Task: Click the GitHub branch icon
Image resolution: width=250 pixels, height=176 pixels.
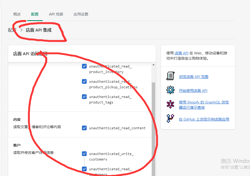Action: [x=170, y=118]
